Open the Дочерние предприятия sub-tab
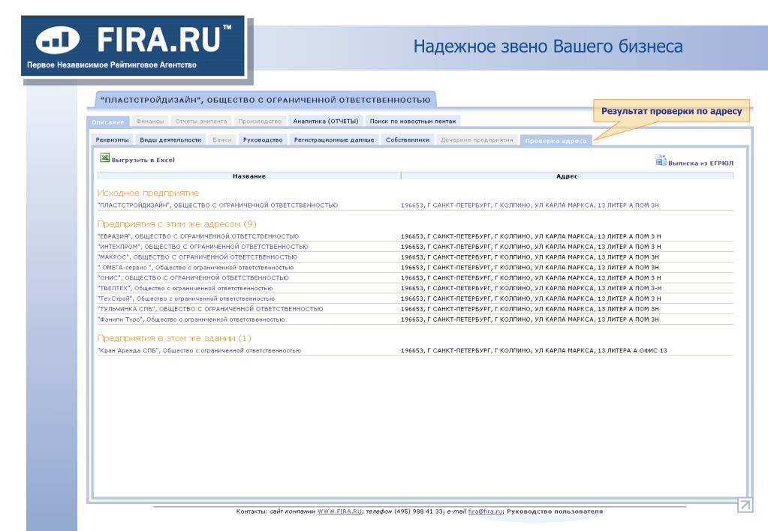This screenshot has width=768, height=531. (477, 140)
